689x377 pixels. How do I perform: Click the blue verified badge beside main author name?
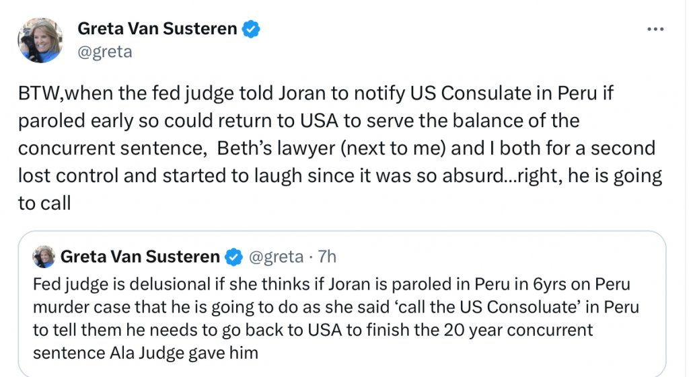point(252,29)
